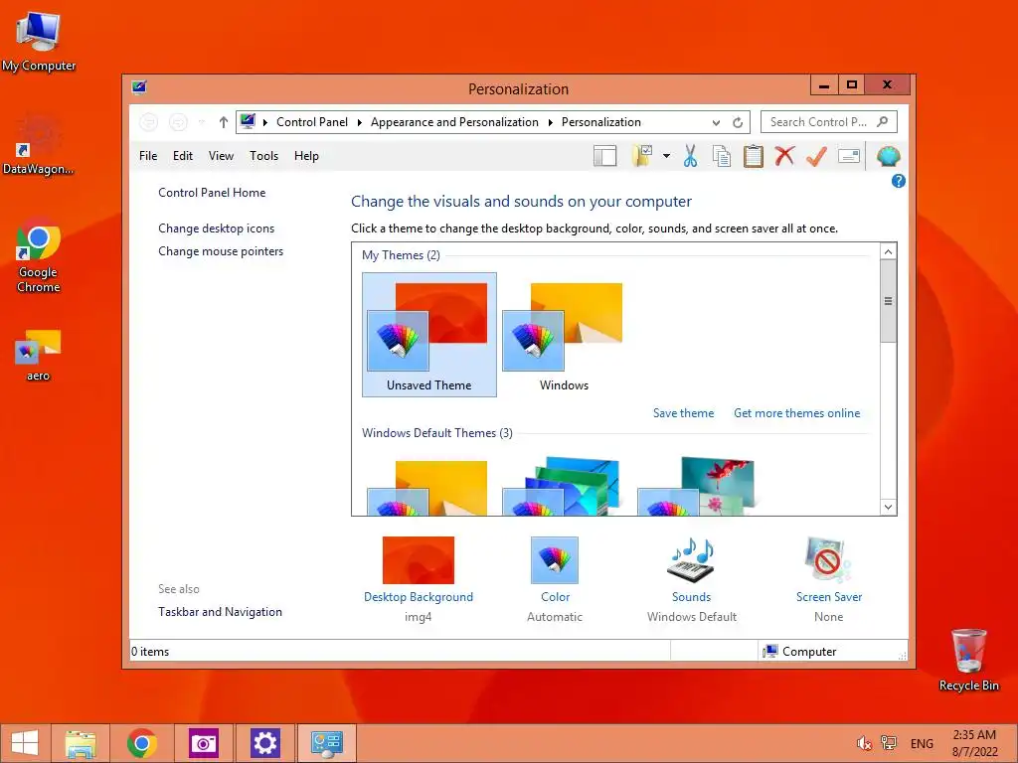The image size is (1018, 763).
Task: Click the Save theme link
Action: tap(683, 413)
